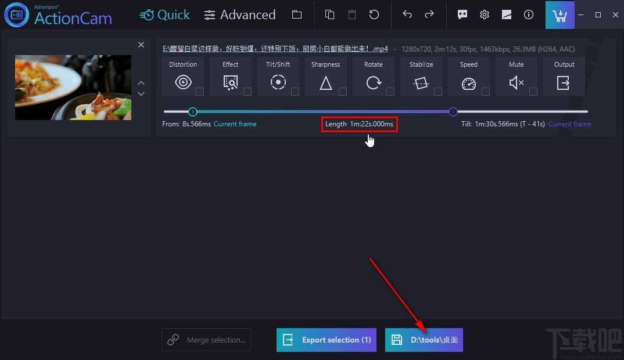Click Export selection (1) button
Viewport: 624px width, 360px height.
pyautogui.click(x=327, y=340)
